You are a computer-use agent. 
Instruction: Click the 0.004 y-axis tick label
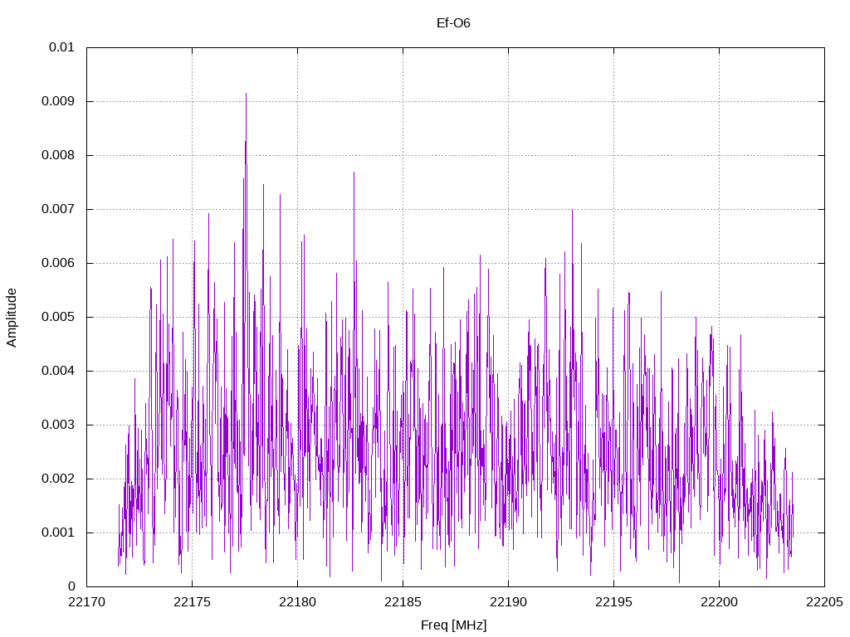click(x=58, y=371)
